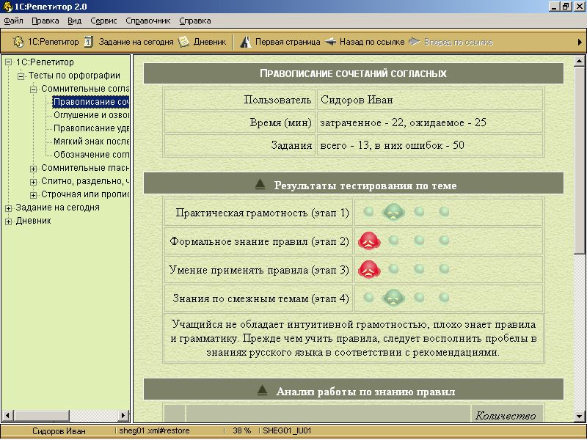Click the green face for этап 1
The height and width of the screenshot is (440, 587).
click(x=394, y=212)
